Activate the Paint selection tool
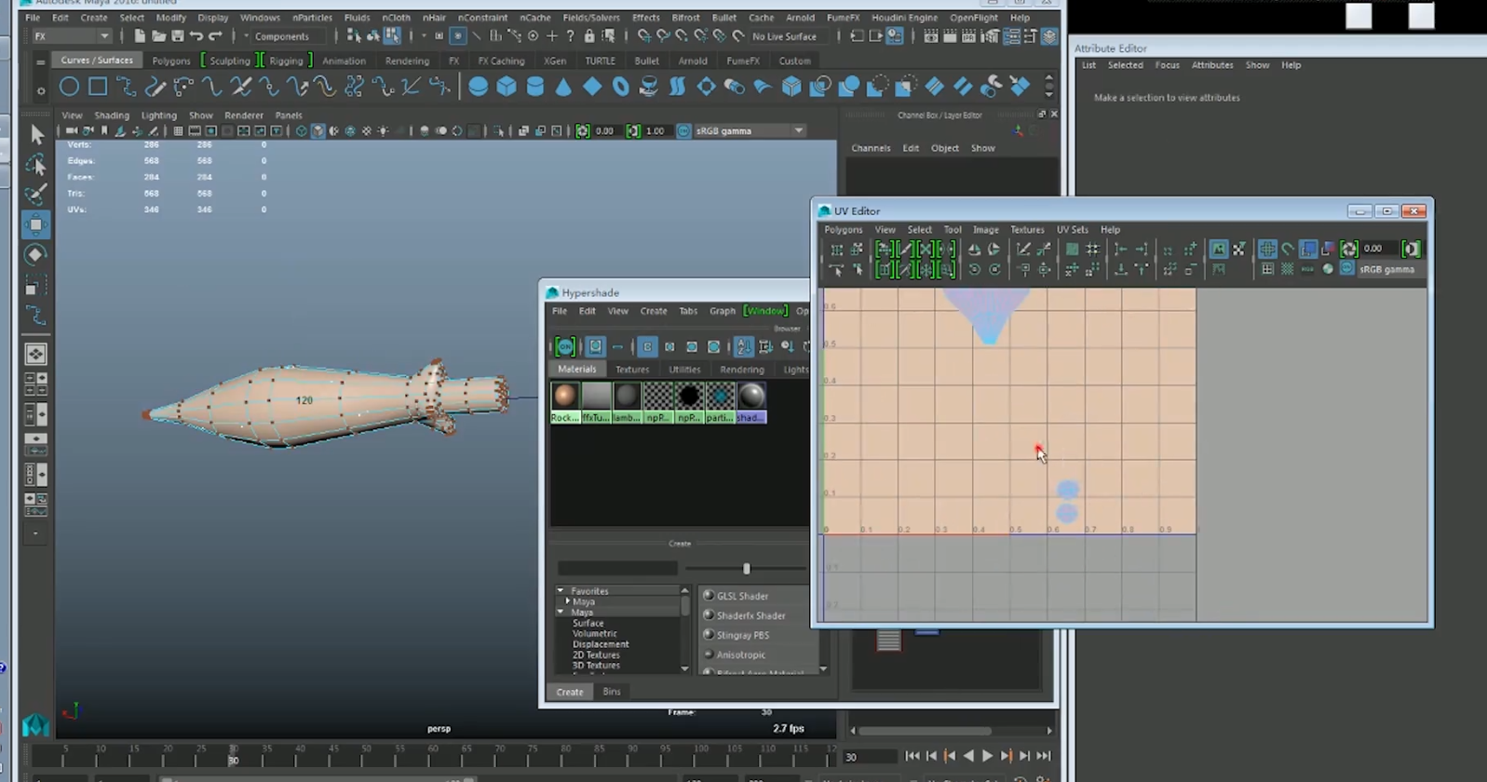 (x=36, y=195)
